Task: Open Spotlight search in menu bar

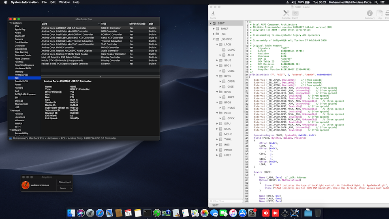Action: point(377,2)
